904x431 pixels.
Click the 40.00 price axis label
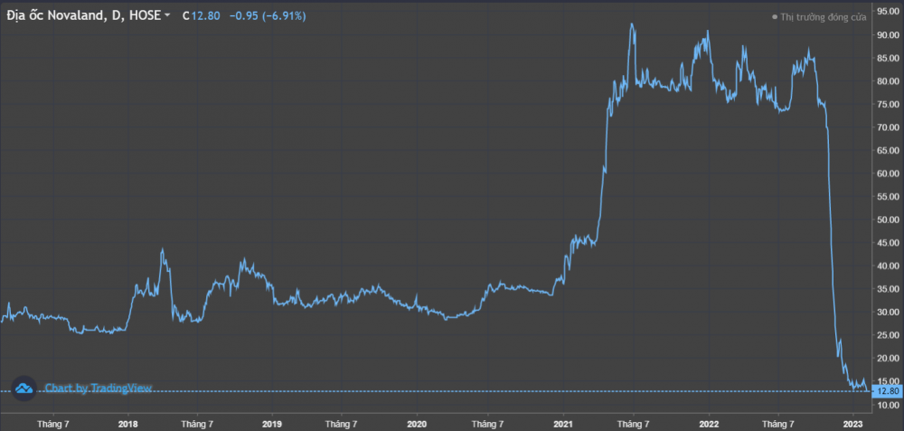click(x=888, y=266)
